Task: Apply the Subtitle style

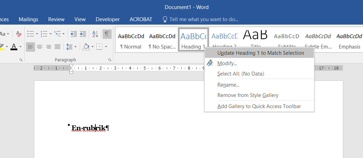Action: (287, 37)
